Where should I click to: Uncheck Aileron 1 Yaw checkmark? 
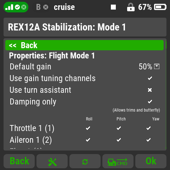pos(148,140)
